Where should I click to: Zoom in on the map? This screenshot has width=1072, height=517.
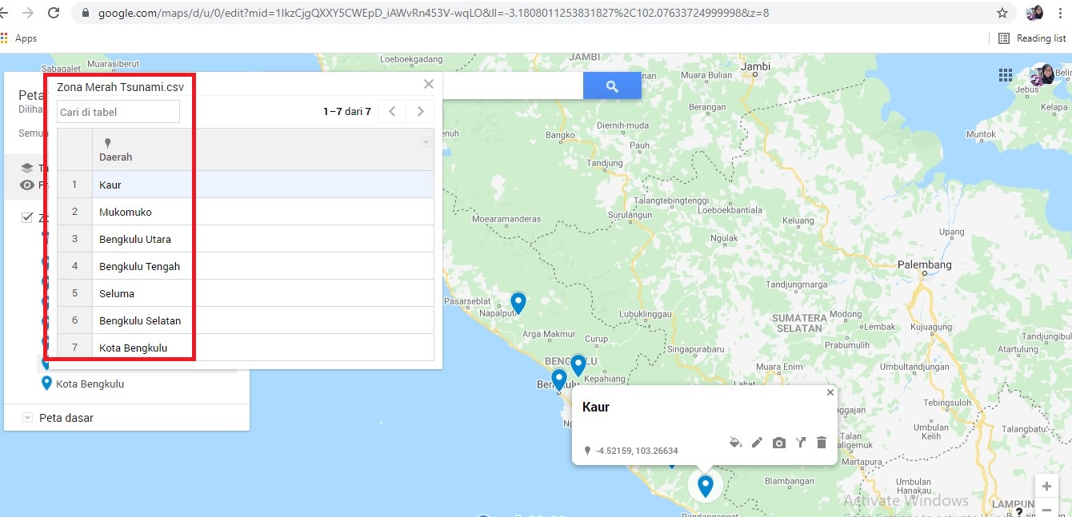click(1046, 487)
